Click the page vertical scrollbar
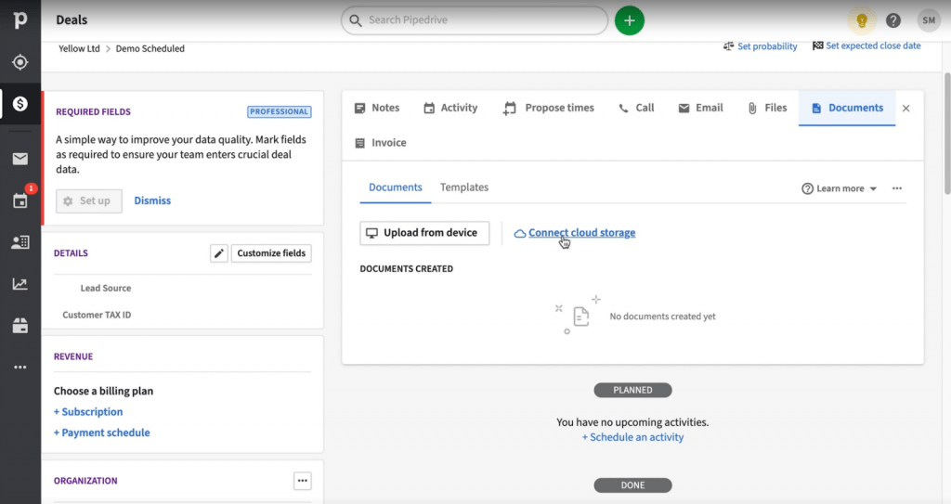 (x=946, y=134)
